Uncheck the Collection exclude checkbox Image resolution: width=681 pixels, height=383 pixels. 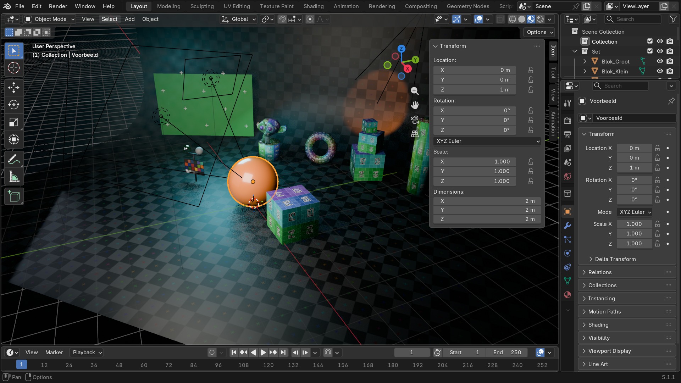pos(650,41)
